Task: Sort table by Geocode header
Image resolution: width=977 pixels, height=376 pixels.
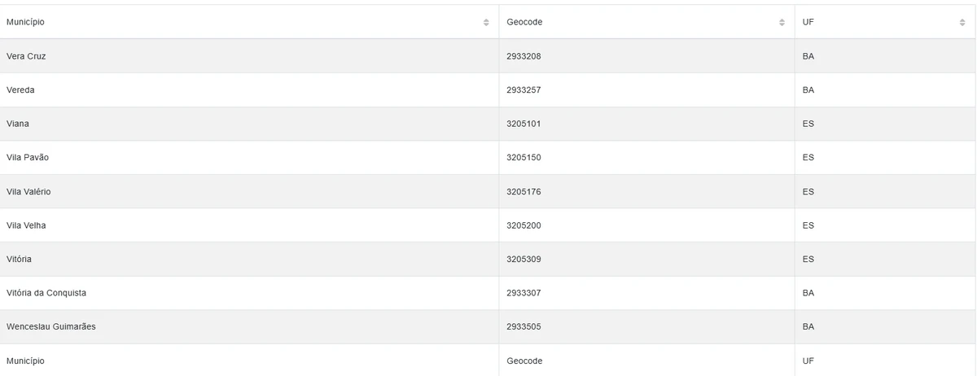Action: coord(524,22)
